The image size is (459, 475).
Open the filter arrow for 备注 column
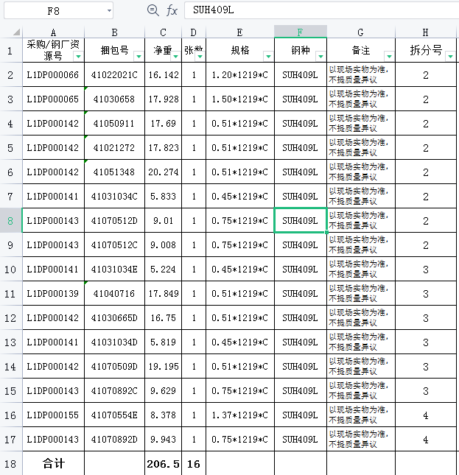tap(389, 57)
